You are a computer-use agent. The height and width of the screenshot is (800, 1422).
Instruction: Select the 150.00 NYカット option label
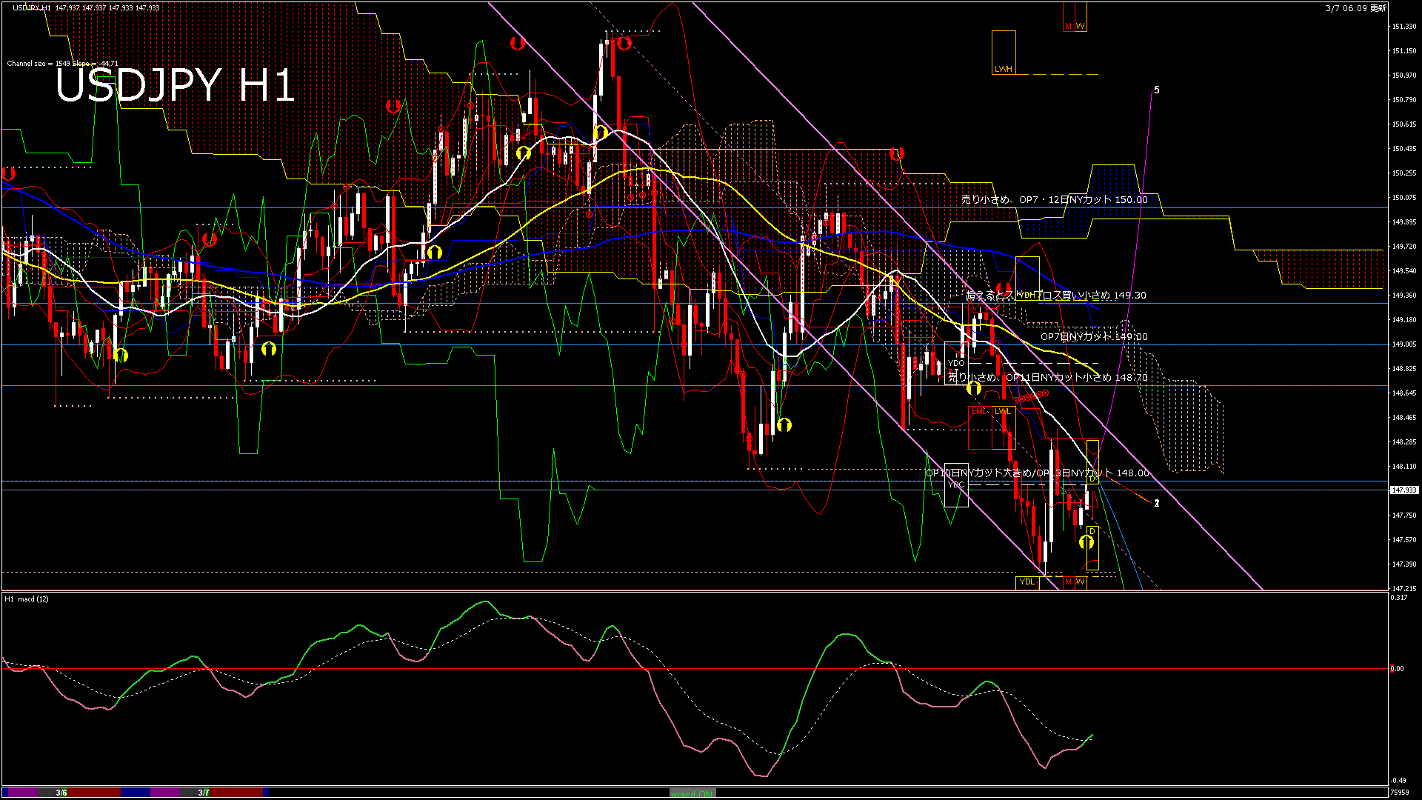1055,199
